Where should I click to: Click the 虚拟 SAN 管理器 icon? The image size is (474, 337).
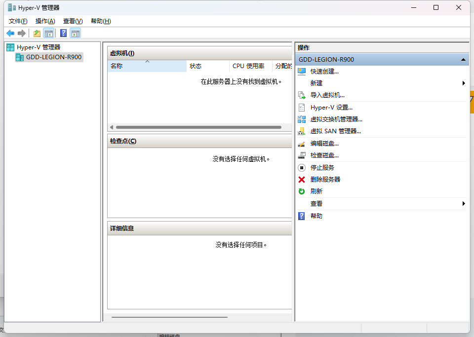302,131
